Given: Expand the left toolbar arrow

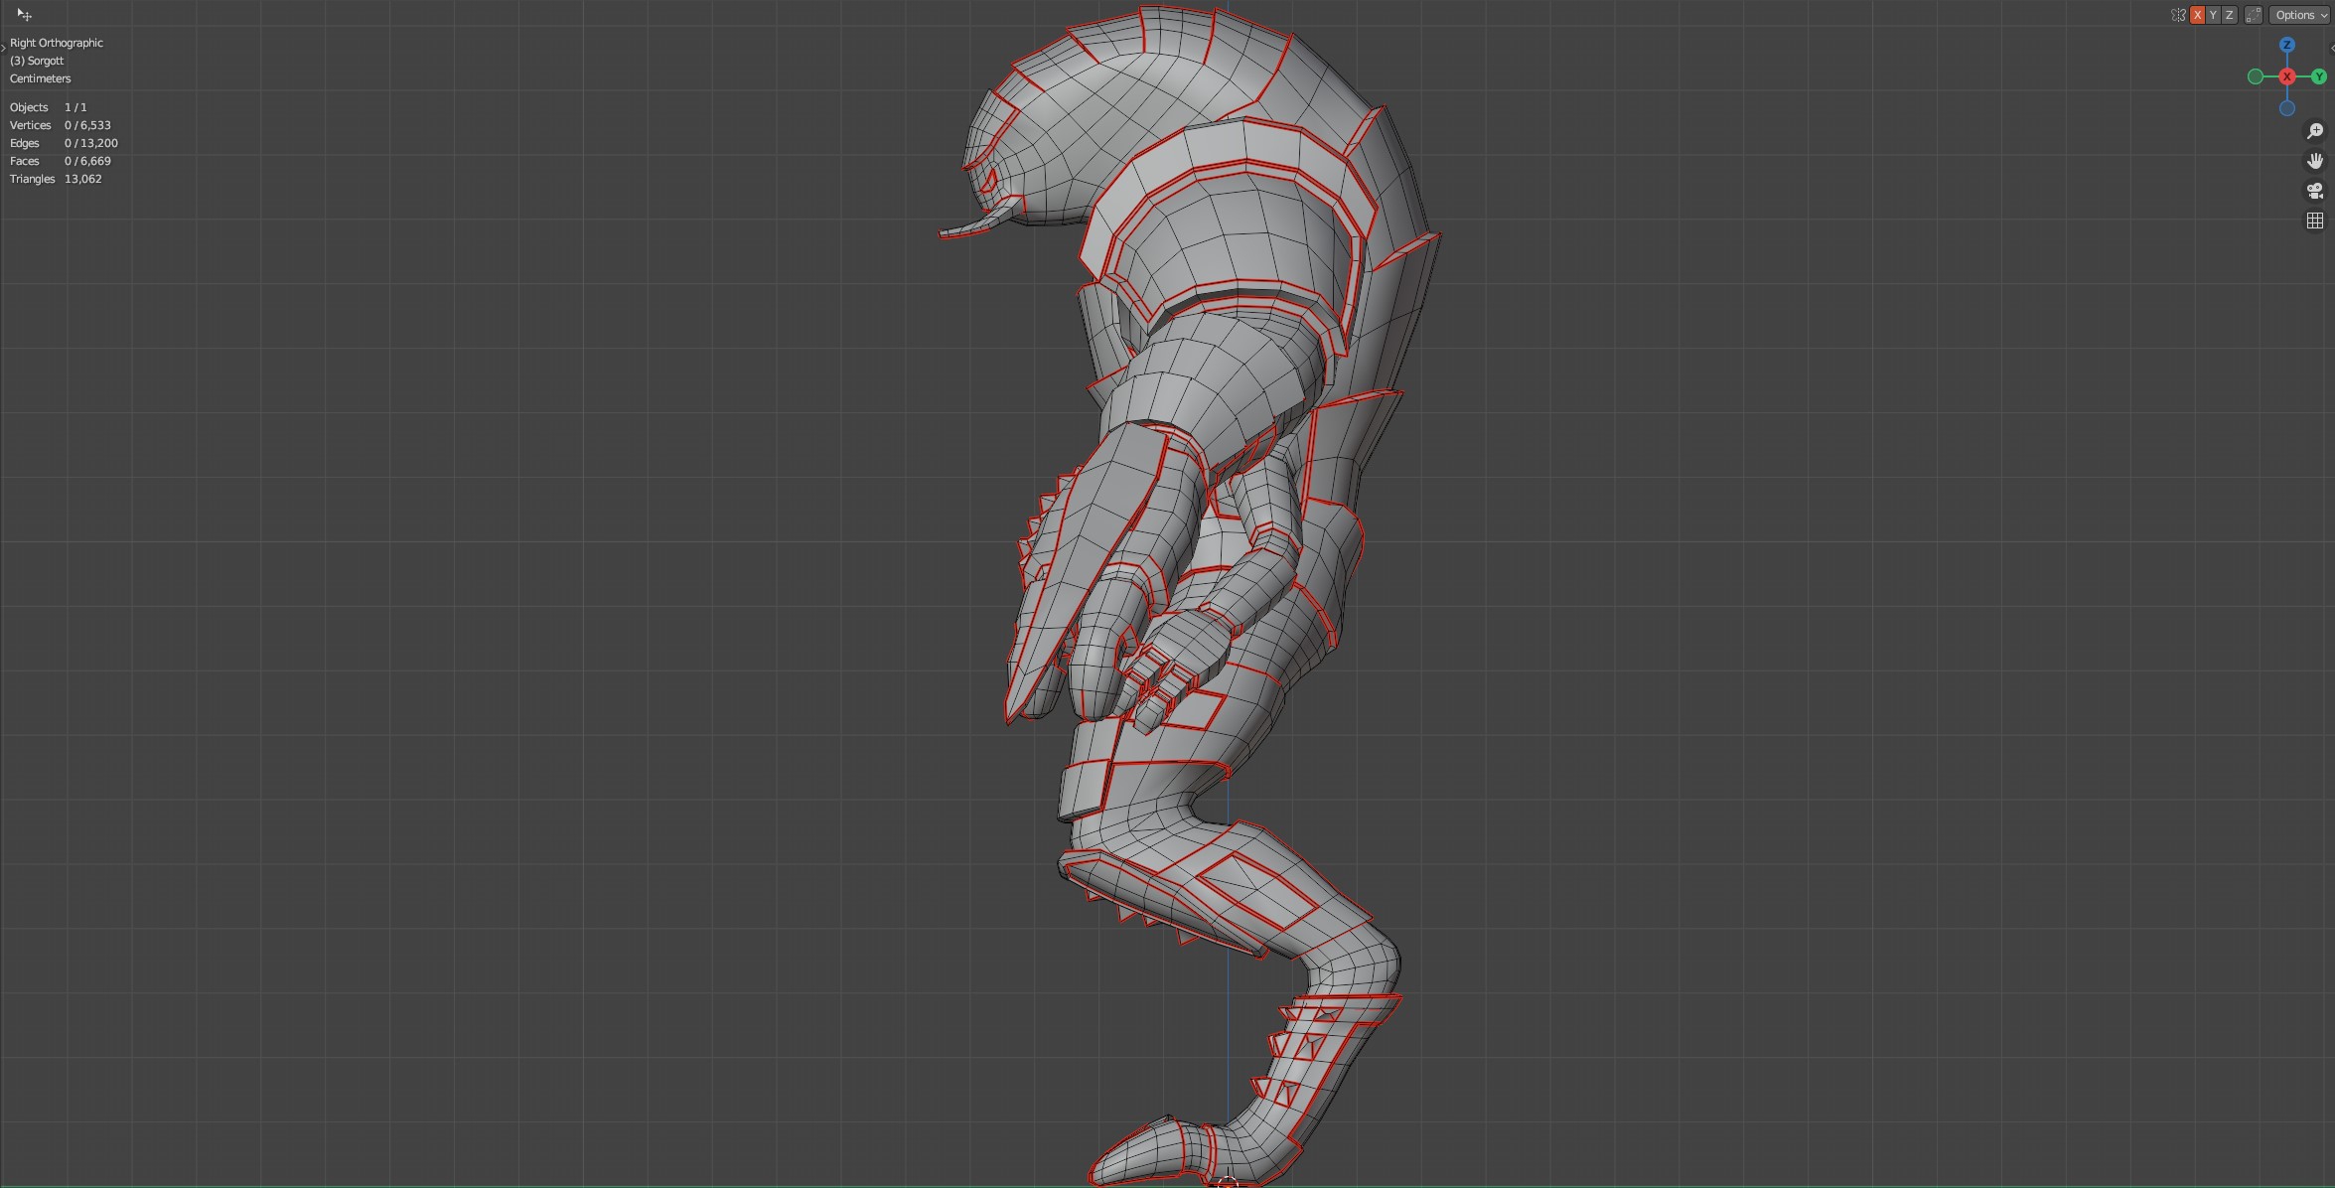Looking at the screenshot, I should (4, 48).
